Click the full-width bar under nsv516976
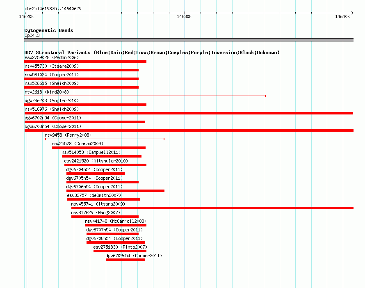The height and width of the screenshot is (288, 365). click(189, 113)
